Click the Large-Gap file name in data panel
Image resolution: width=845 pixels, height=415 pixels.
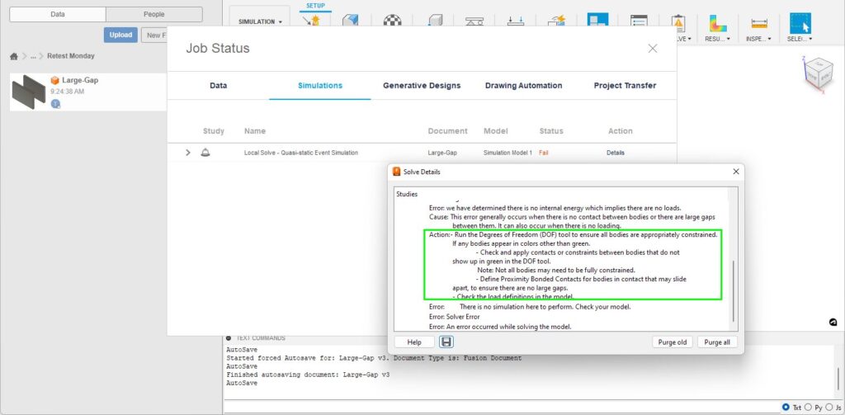coord(80,80)
